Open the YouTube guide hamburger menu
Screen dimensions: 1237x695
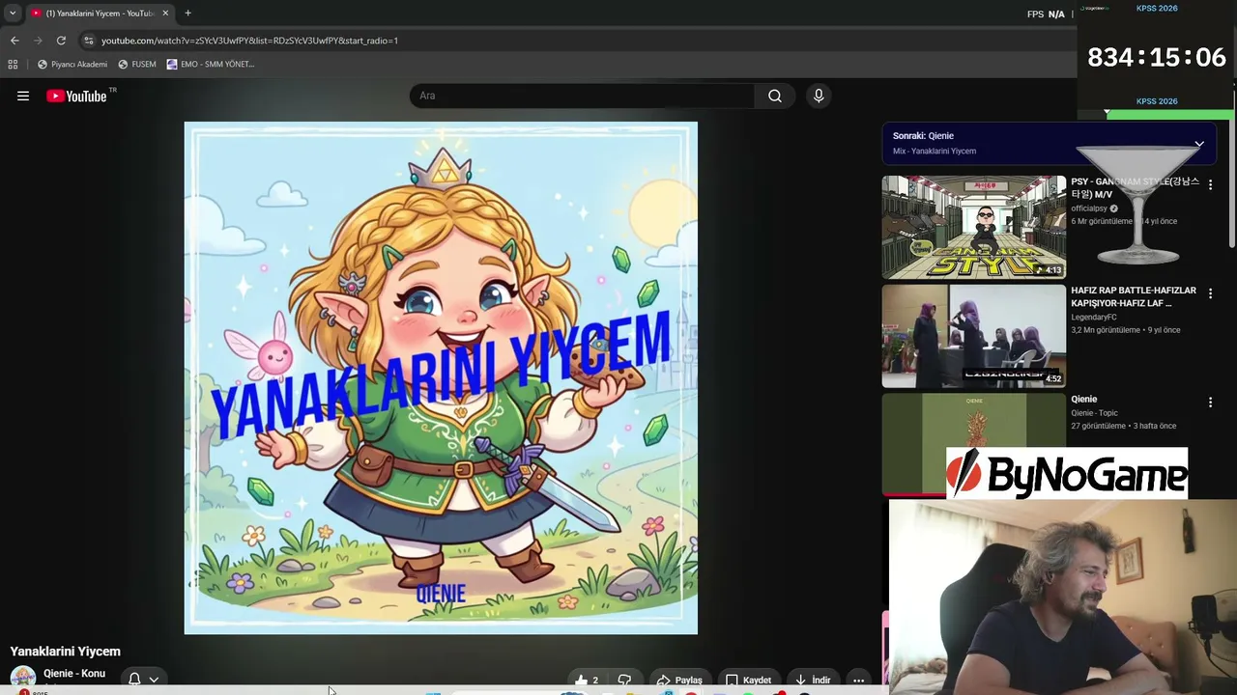coord(23,96)
